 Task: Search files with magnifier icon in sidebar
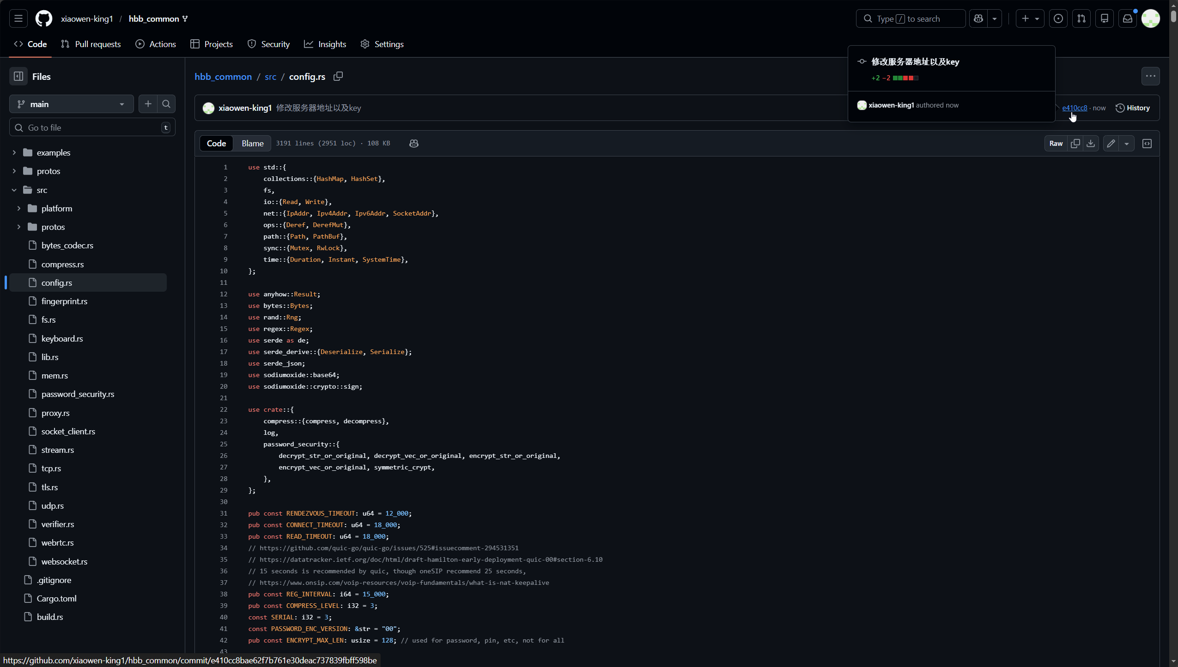[166, 104]
